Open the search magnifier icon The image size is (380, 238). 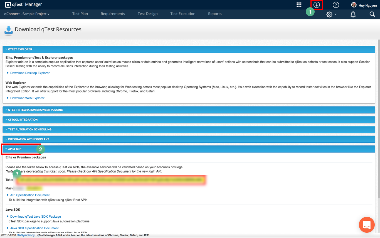(x=372, y=14)
